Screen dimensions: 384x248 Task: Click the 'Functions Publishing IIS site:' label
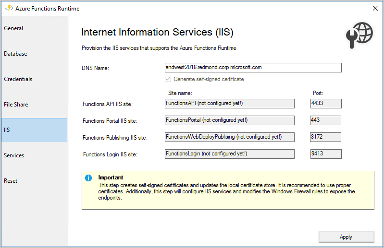(x=115, y=138)
